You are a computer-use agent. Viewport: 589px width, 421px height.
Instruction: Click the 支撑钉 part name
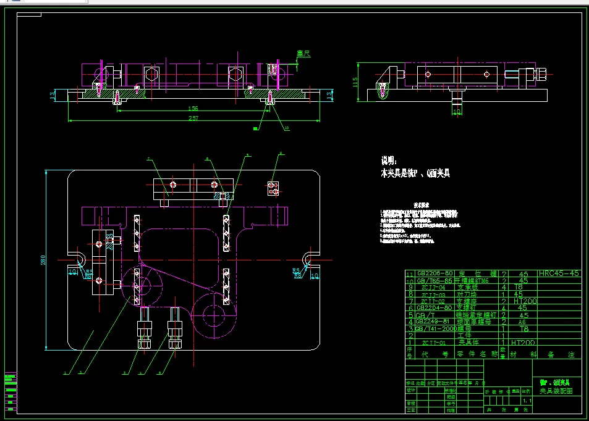pyautogui.click(x=466, y=308)
